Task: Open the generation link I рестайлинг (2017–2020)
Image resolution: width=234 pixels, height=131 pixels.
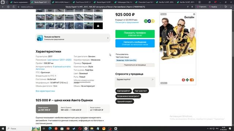Action: click(x=59, y=60)
